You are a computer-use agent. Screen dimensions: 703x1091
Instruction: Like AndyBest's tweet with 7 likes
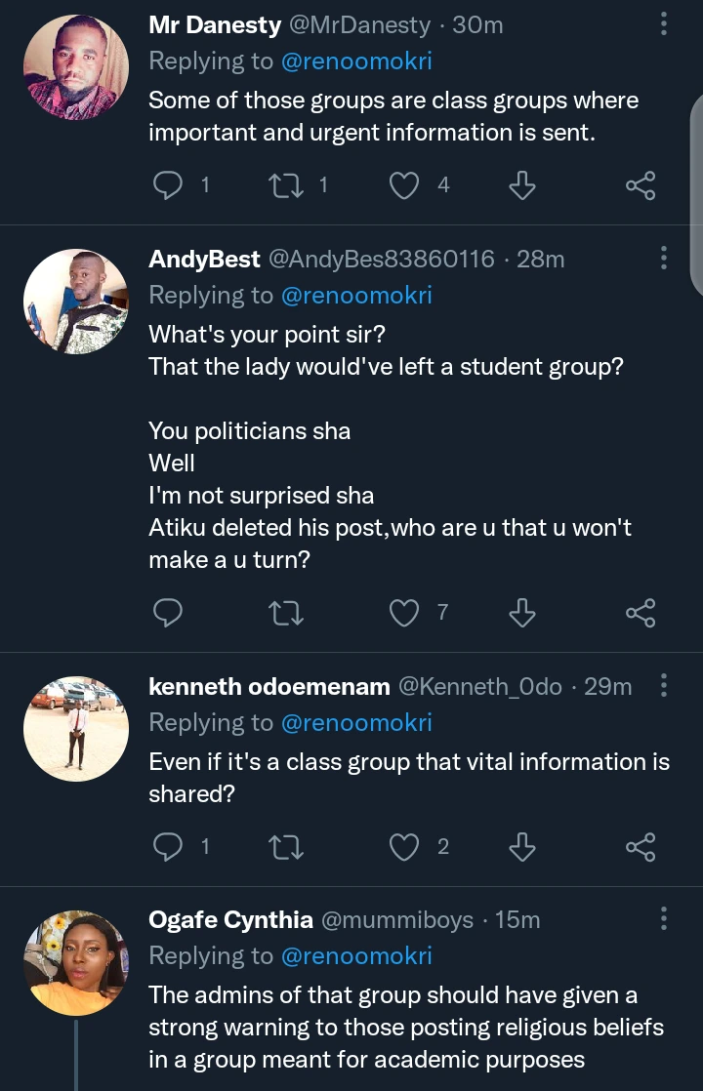[x=404, y=612]
